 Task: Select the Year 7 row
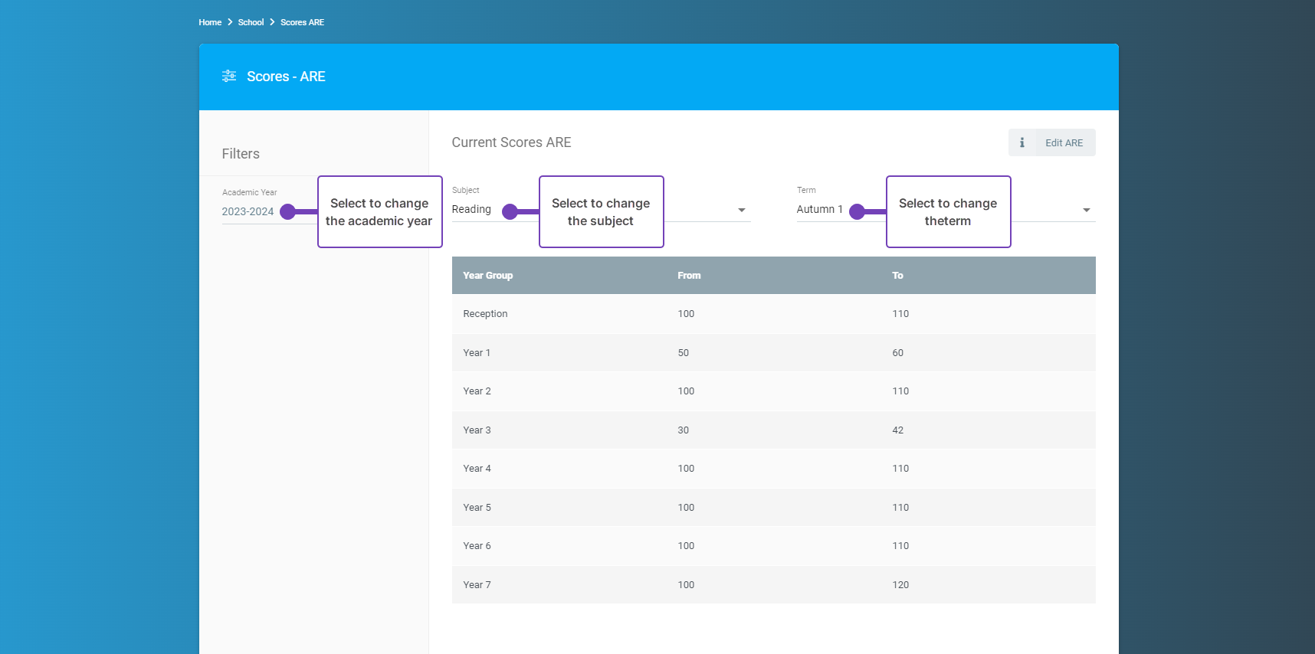[x=773, y=585]
